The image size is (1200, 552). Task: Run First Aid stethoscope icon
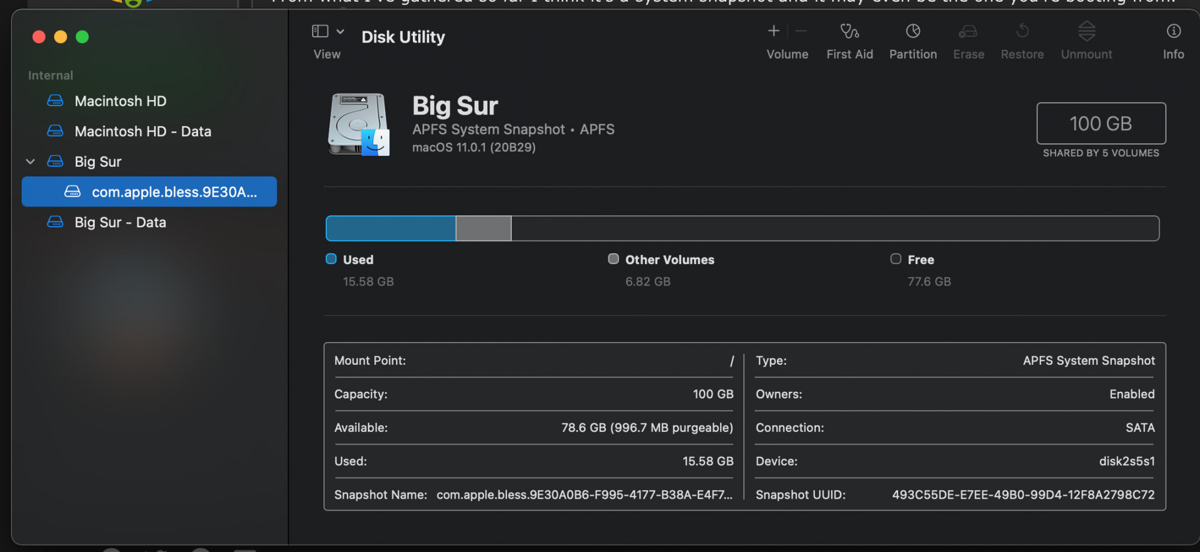click(850, 31)
